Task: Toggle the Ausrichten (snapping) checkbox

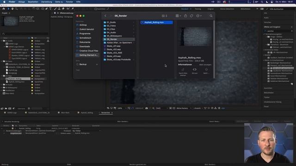Action: (x=96, y=9)
